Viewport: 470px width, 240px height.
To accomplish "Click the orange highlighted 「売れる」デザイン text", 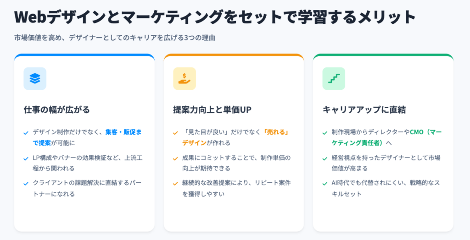I will [279, 132].
